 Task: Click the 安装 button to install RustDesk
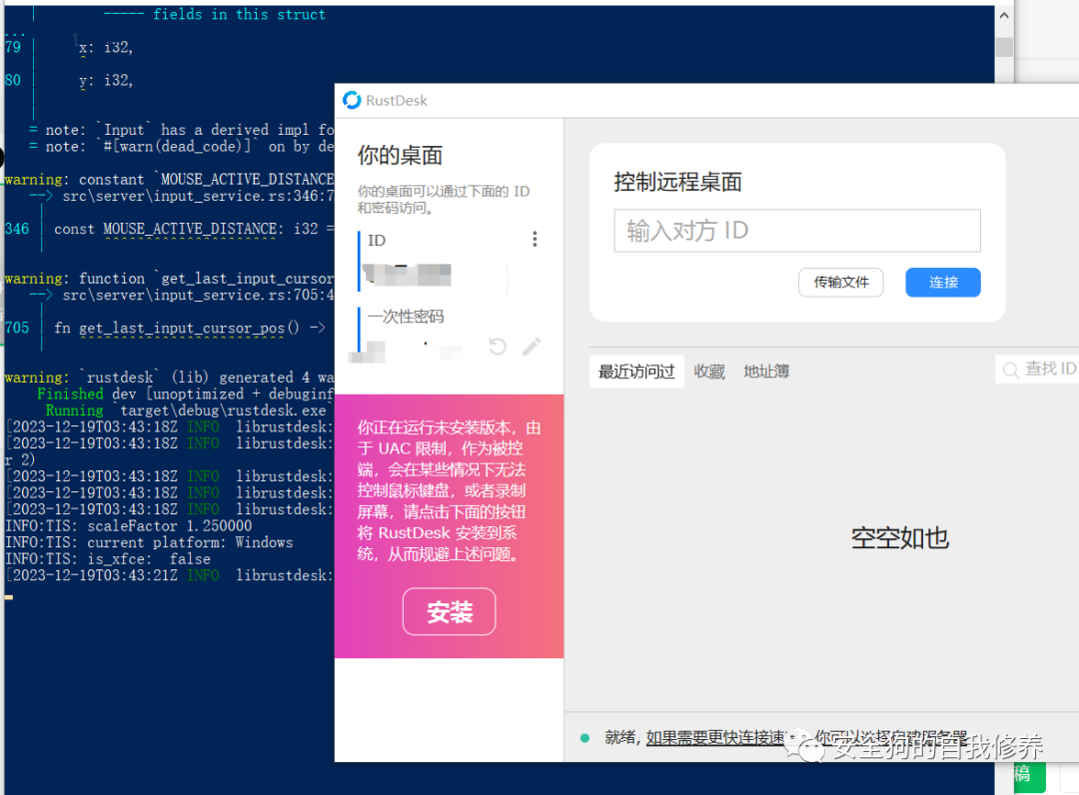tap(449, 612)
